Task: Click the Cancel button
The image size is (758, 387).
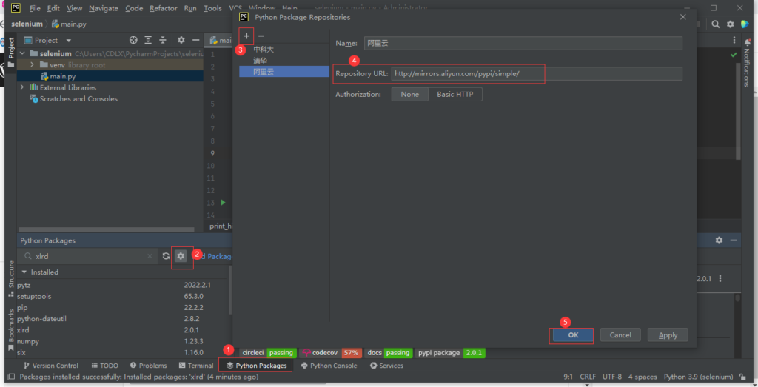Action: pos(620,335)
